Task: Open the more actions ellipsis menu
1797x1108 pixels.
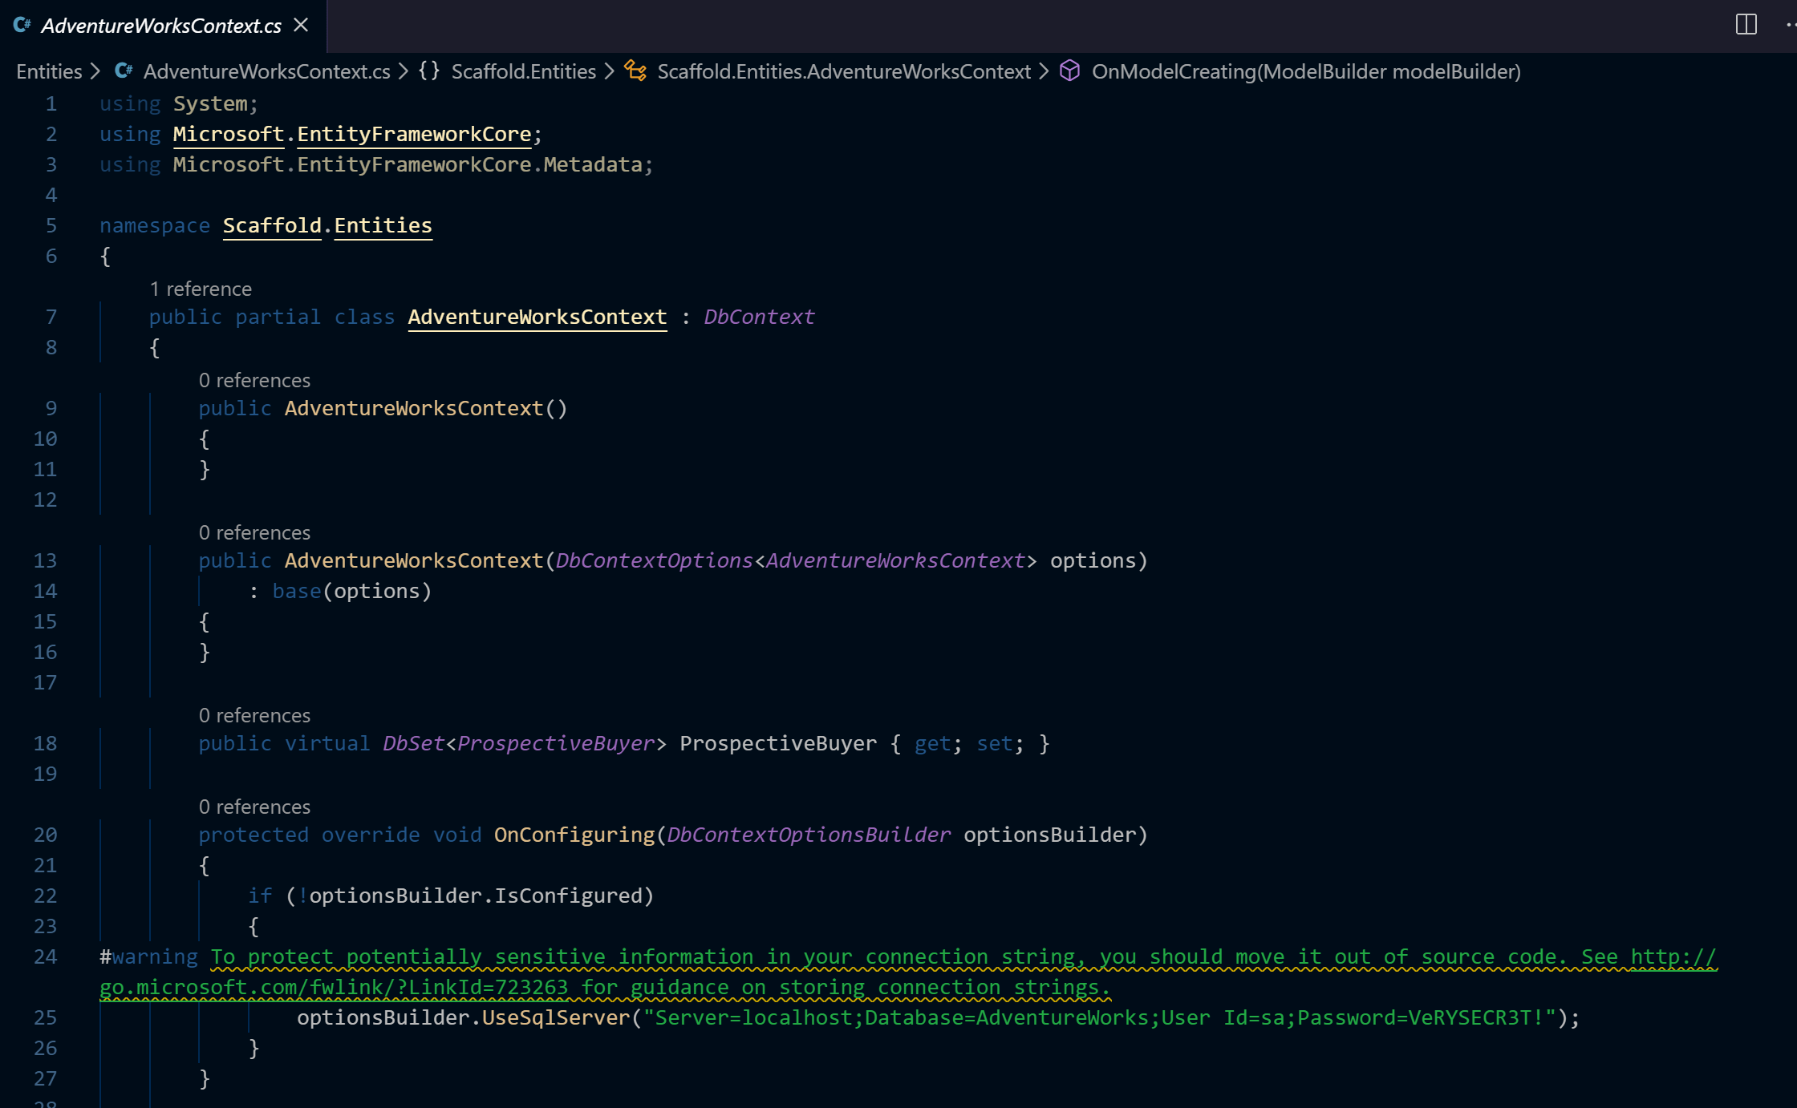Action: [1791, 25]
